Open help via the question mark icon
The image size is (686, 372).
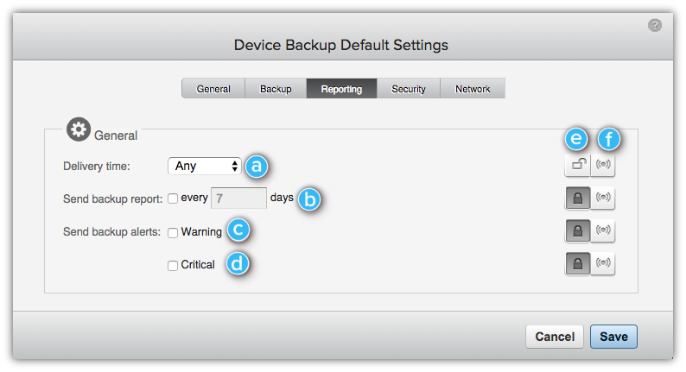pos(655,25)
